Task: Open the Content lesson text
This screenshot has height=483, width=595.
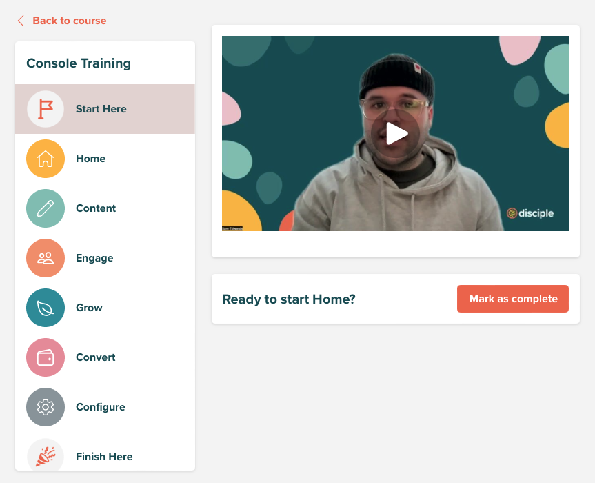Action: (96, 208)
